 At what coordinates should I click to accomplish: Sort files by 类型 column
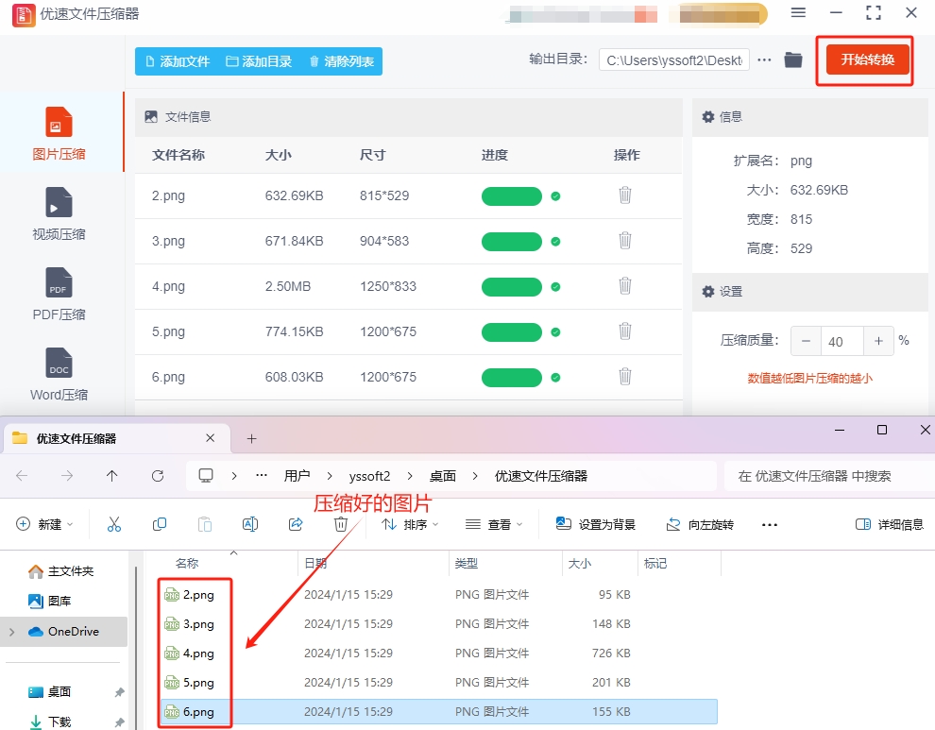[x=467, y=563]
